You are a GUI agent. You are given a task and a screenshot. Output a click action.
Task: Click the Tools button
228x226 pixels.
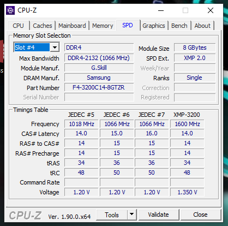pyautogui.click(x=112, y=215)
